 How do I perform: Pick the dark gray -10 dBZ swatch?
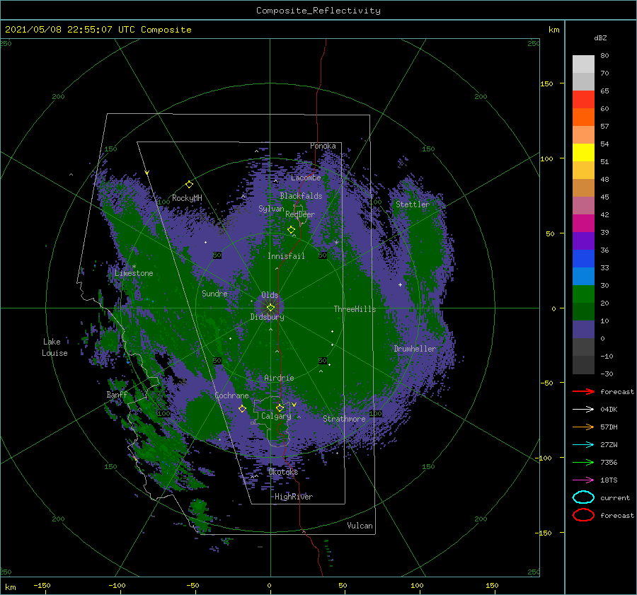click(583, 365)
